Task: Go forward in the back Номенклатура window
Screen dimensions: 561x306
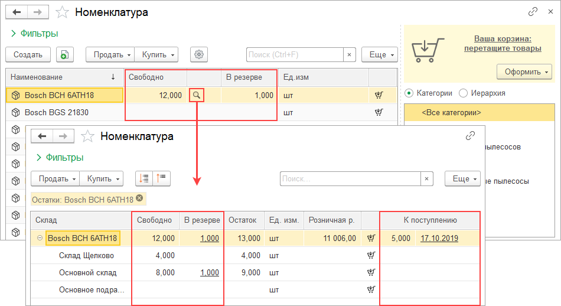Action: tap(38, 12)
